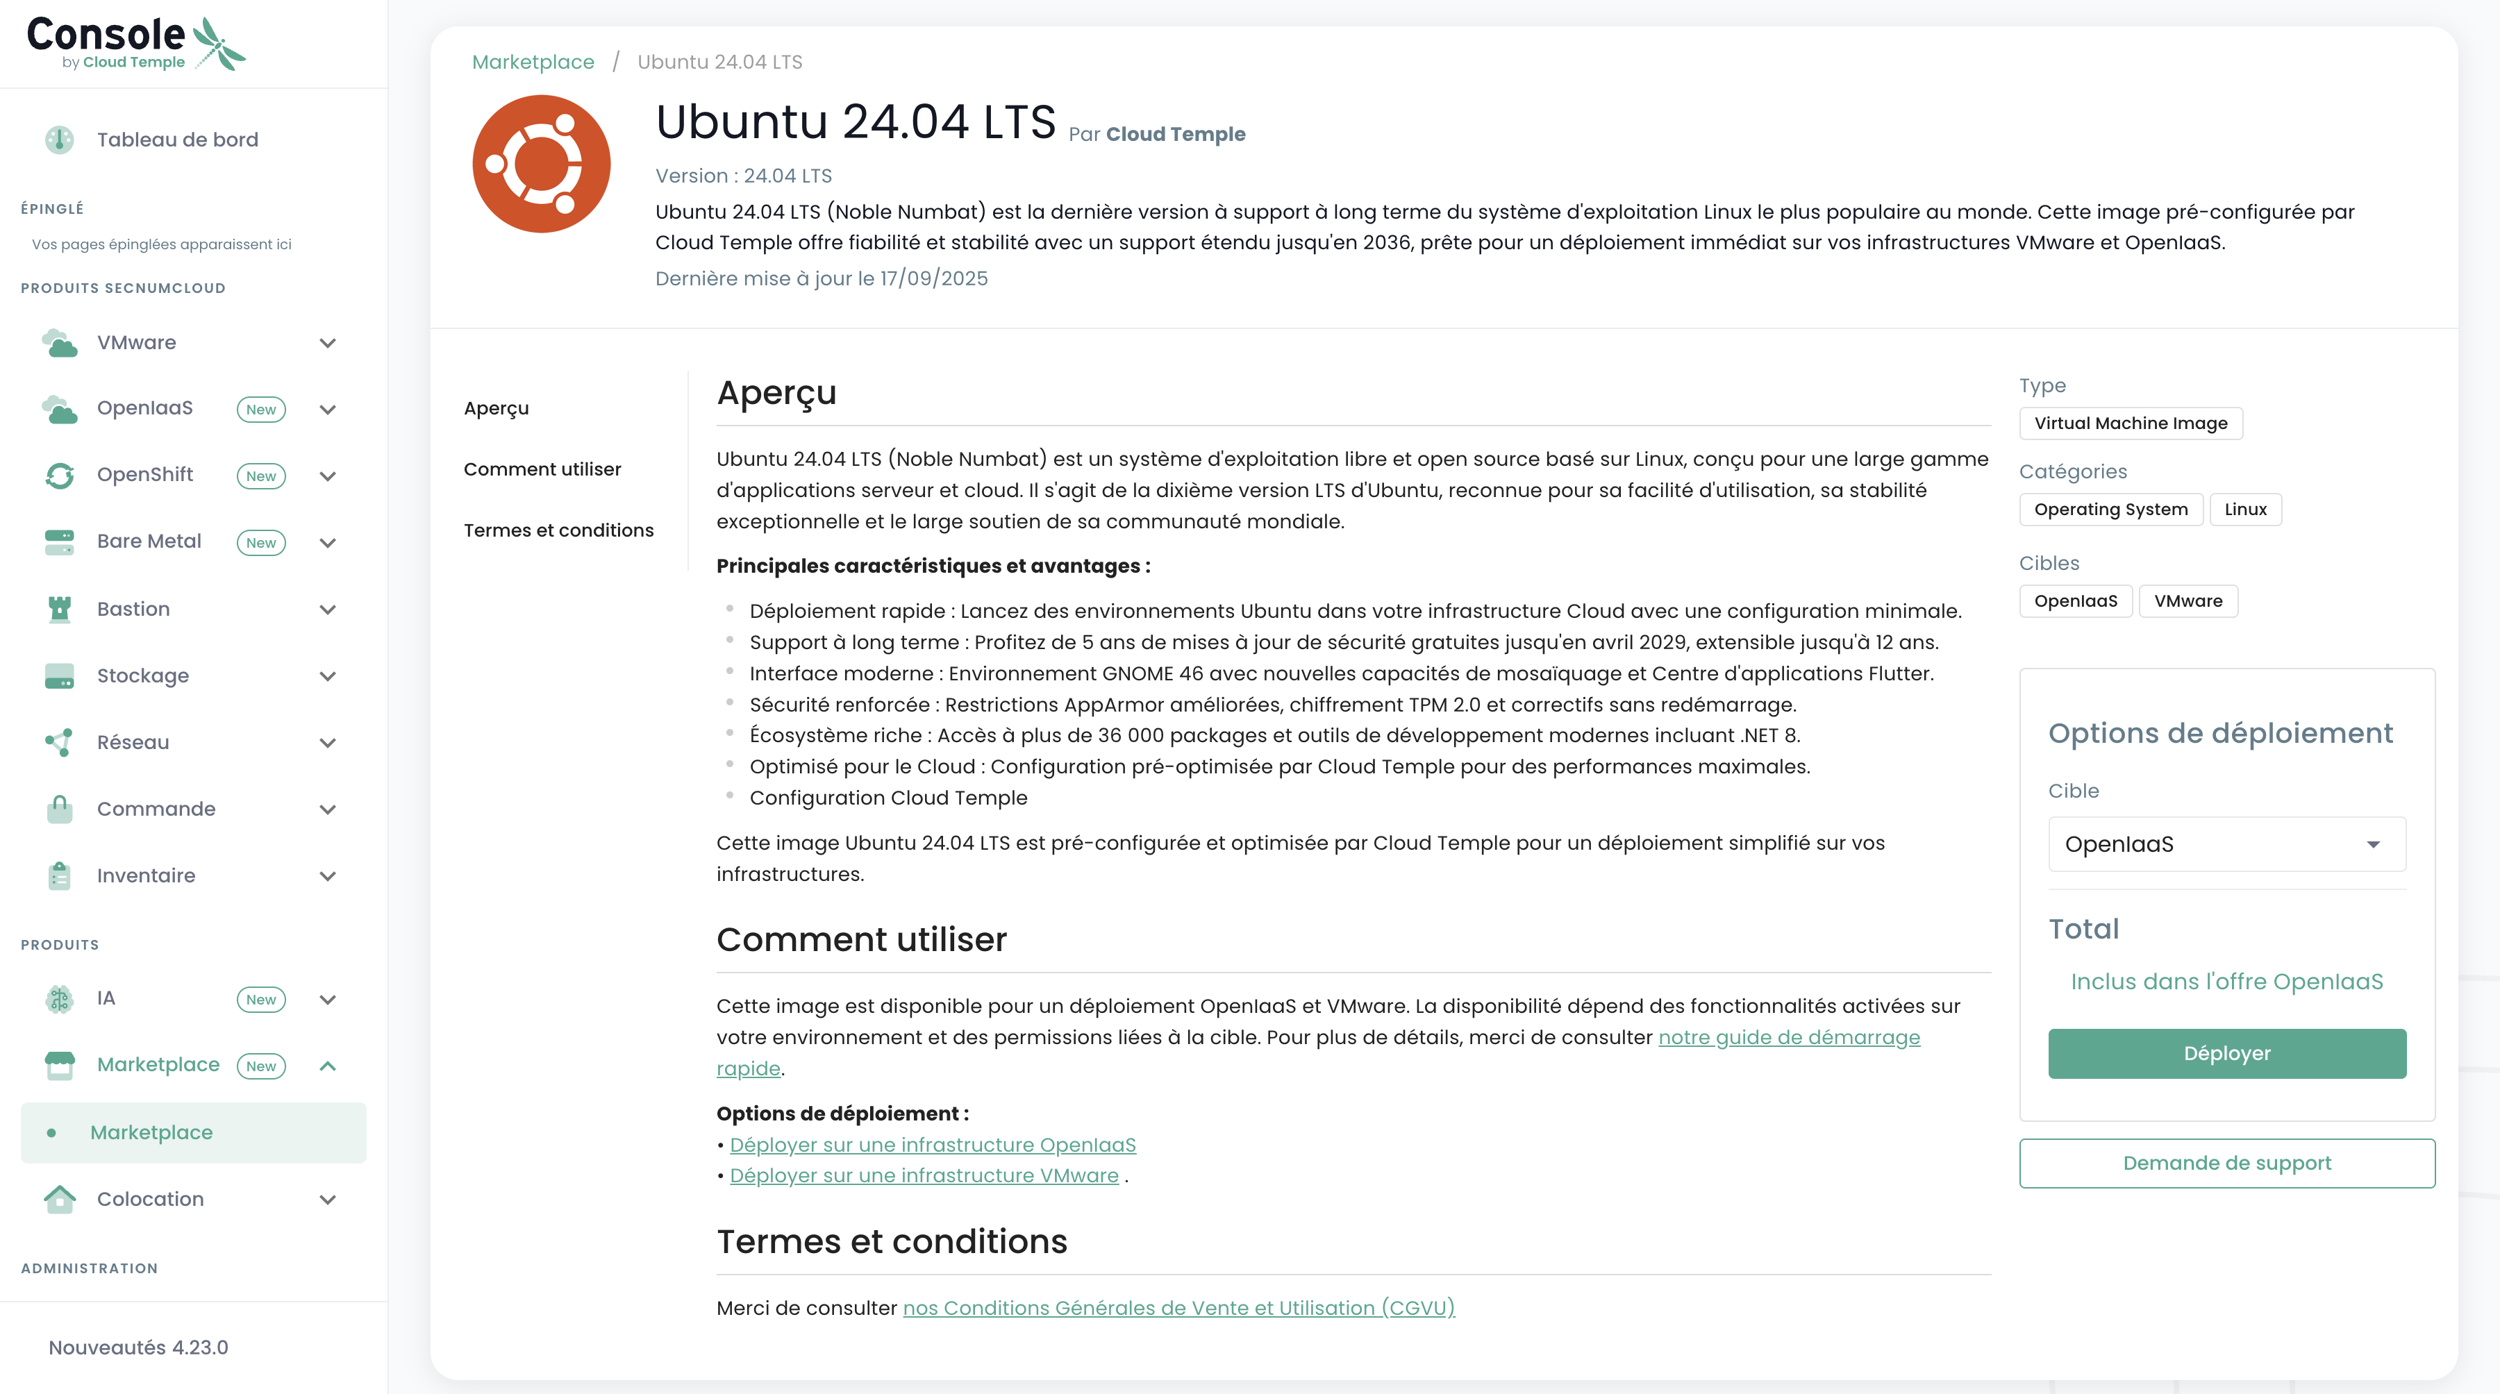The image size is (2500, 1394).
Task: Click the VMware cloud icon in sidebar
Action: [59, 342]
